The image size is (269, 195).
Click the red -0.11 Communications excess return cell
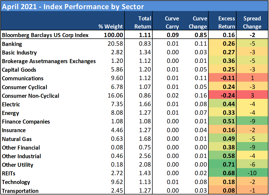pyautogui.click(x=228, y=78)
